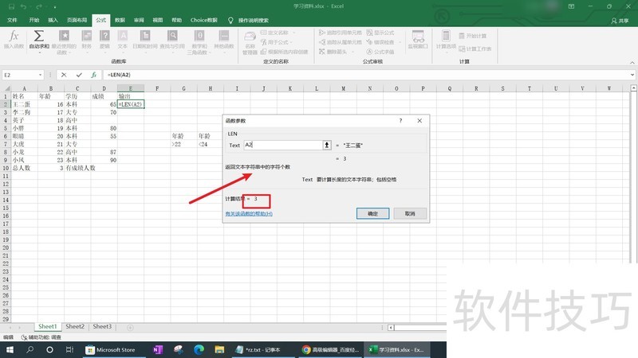Cancel formula entry with X in formula bar

click(x=64, y=75)
